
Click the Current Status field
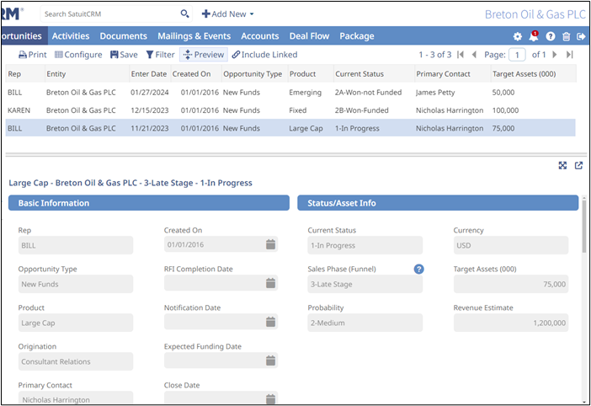[365, 245]
